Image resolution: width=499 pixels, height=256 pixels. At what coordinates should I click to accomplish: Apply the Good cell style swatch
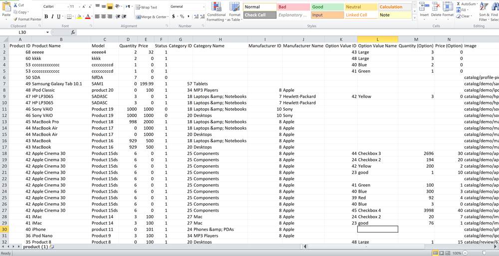coord(326,7)
